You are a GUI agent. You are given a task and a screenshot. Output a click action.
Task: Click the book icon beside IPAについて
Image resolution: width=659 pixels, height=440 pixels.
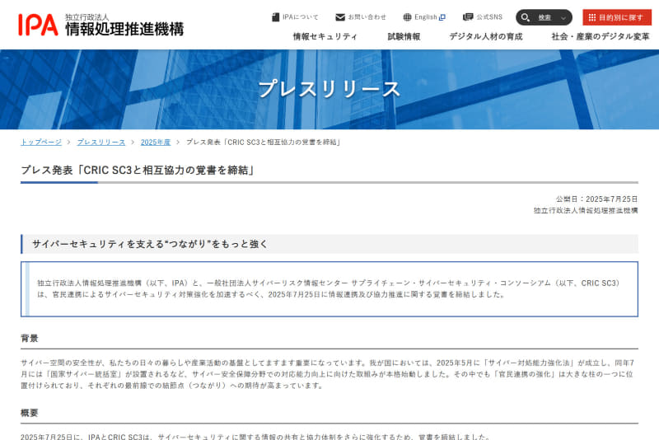276,17
